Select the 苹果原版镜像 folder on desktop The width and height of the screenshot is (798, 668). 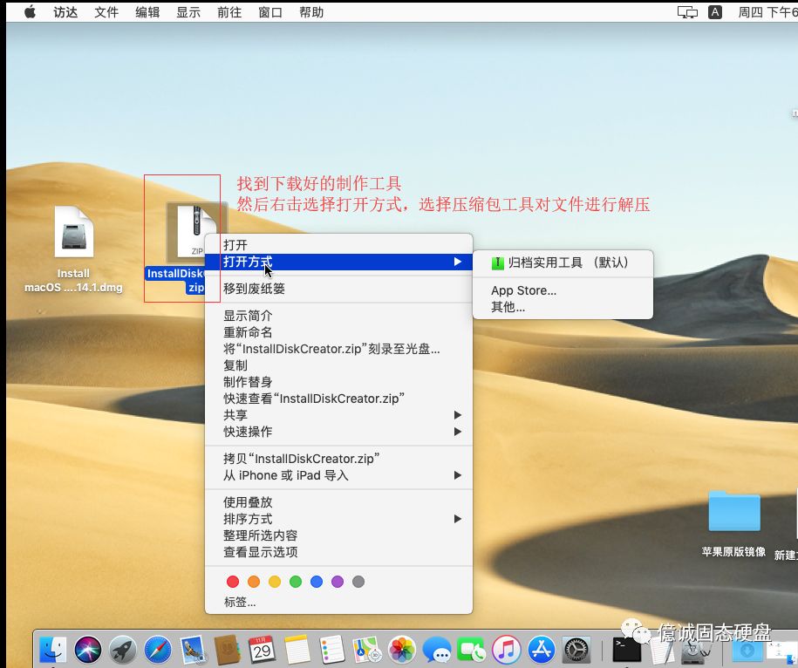click(x=733, y=523)
